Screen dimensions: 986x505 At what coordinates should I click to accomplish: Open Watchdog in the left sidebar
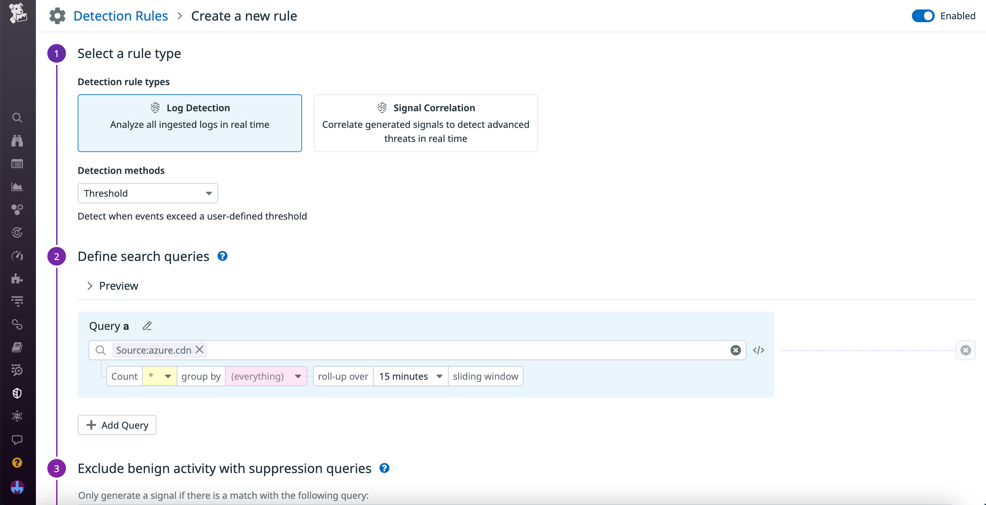[17, 141]
